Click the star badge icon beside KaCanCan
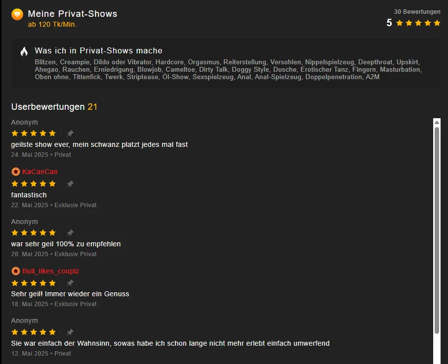448x364 pixels. tap(16, 172)
